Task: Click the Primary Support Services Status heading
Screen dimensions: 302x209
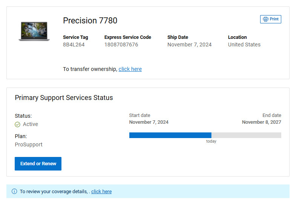Action: (64, 98)
